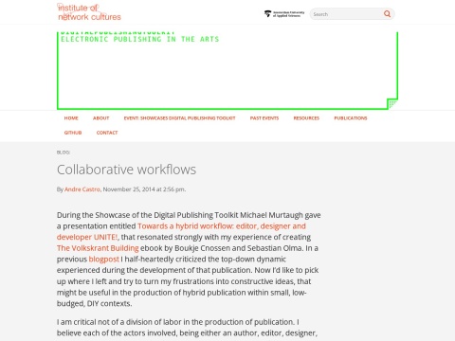Open The Volkskrant Building link
The height and width of the screenshot is (341, 455).
coord(98,248)
